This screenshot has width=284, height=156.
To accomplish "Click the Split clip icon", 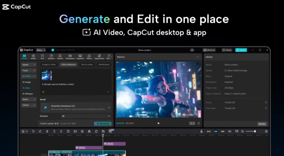I will (x=47, y=131).
